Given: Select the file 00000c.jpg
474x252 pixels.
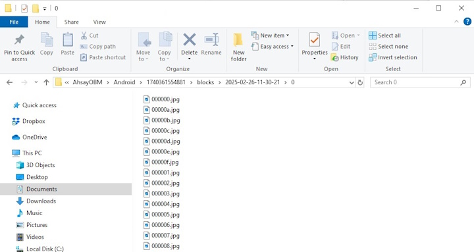Looking at the screenshot, I should point(161,130).
